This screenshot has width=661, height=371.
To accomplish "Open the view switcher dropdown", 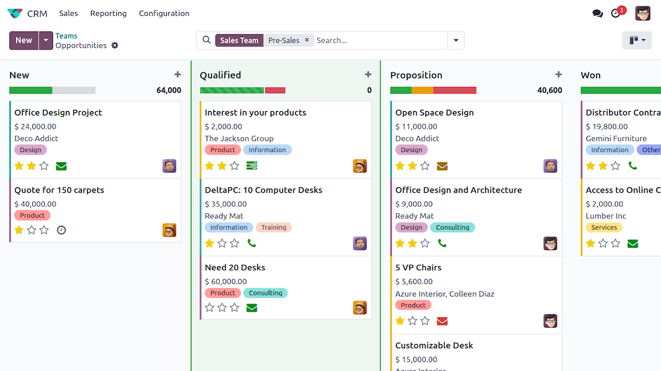I will point(637,40).
